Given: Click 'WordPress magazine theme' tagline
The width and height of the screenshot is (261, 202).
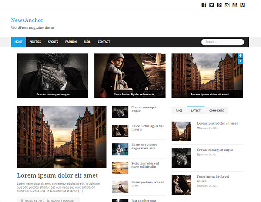Looking at the screenshot, I should tap(33, 27).
